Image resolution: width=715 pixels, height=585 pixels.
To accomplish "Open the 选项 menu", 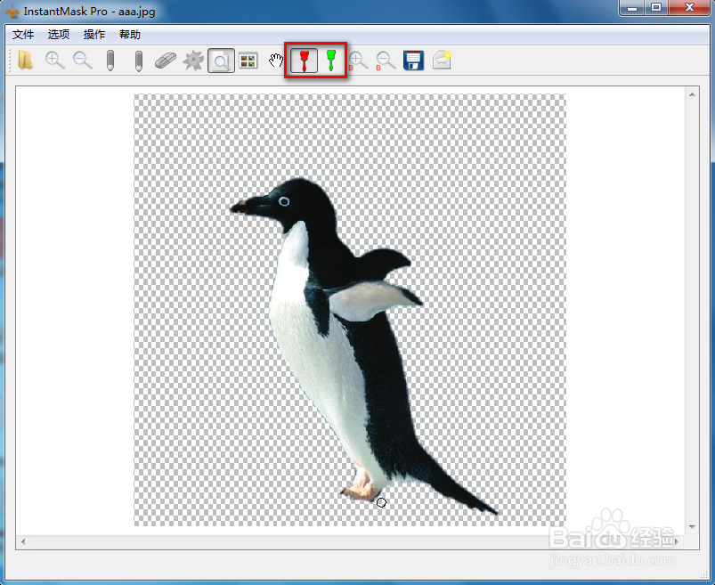I will pos(59,35).
